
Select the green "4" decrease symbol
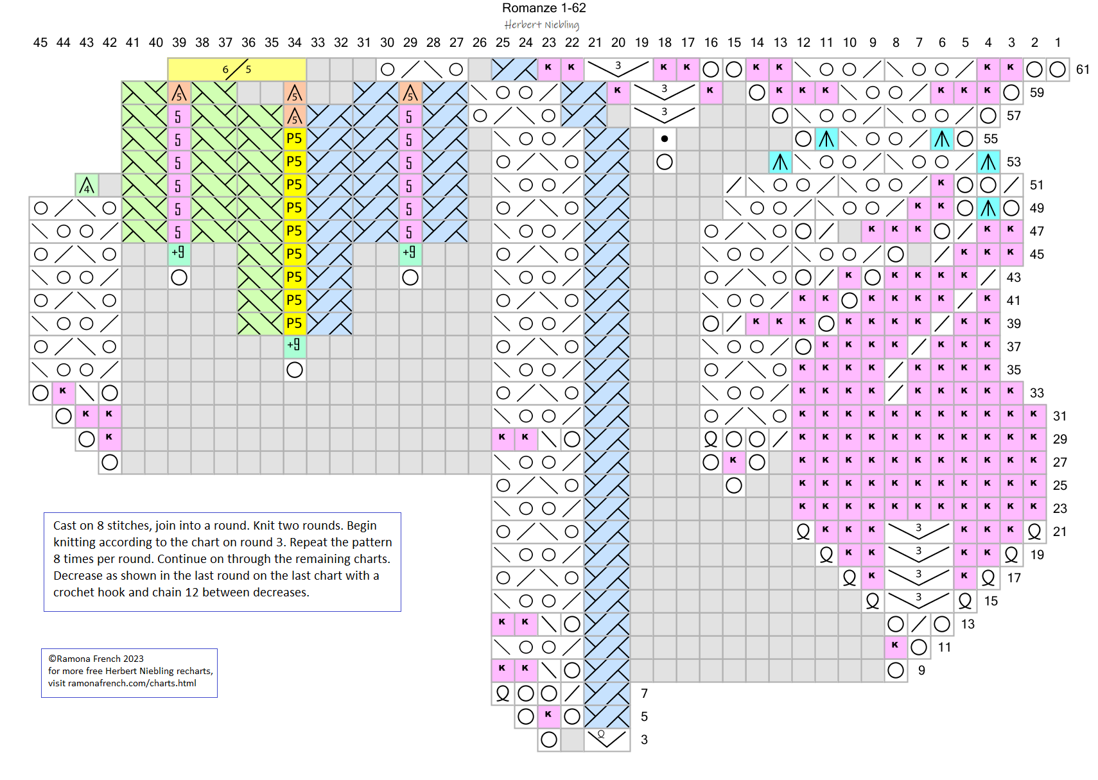coord(87,186)
